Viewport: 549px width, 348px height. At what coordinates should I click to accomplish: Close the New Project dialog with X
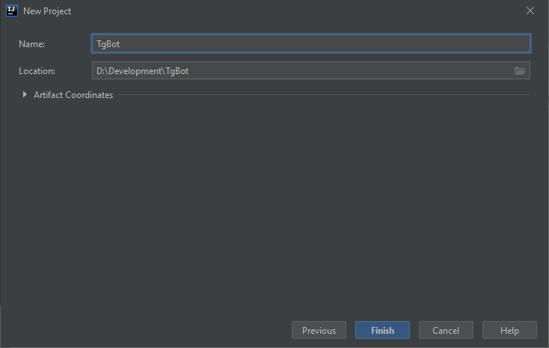tap(530, 10)
